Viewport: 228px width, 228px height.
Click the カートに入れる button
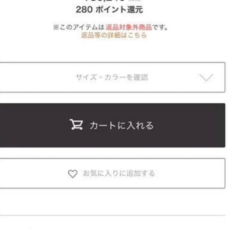tap(112, 125)
